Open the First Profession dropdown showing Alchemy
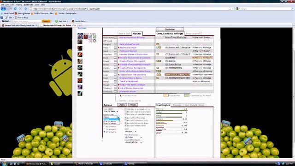The image size is (295, 166). pyautogui.click(x=133, y=137)
